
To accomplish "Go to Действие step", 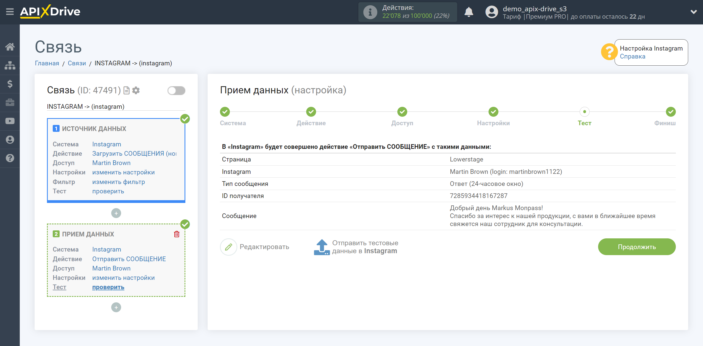I will [x=311, y=112].
